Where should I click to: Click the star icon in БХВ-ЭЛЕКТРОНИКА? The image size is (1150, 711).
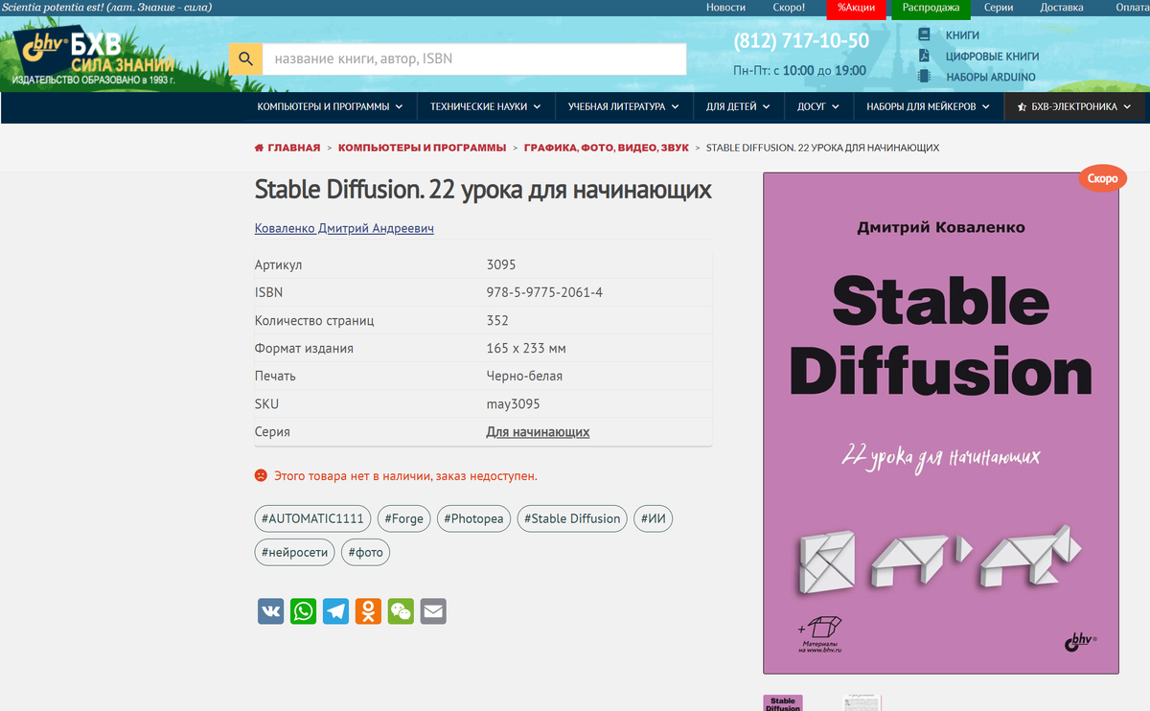(x=1023, y=107)
